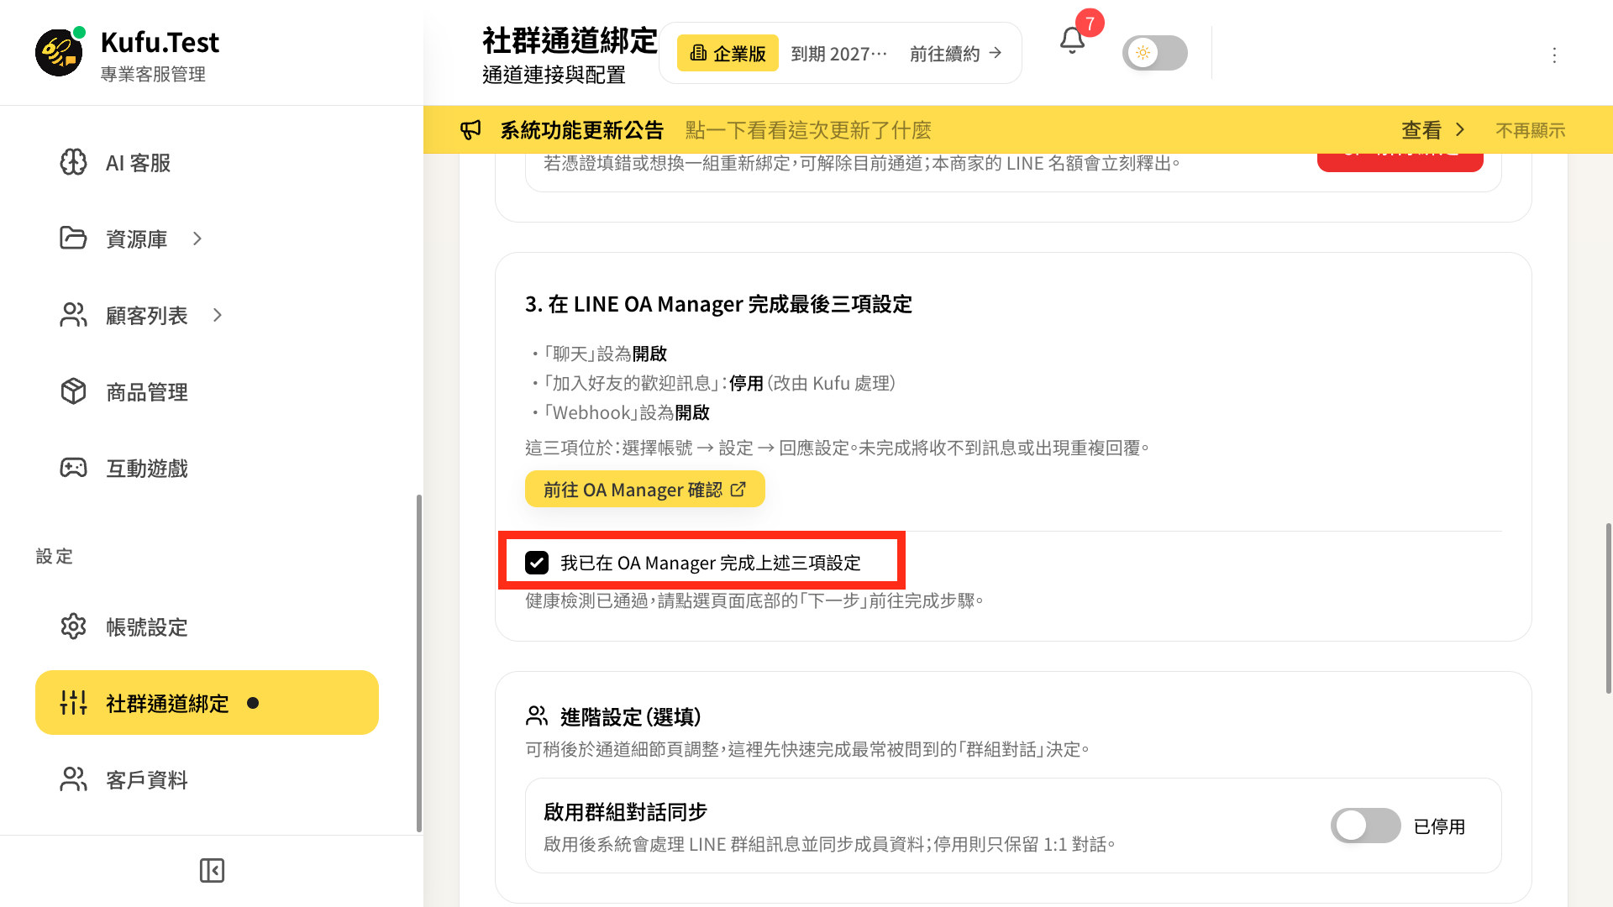Image resolution: width=1613 pixels, height=907 pixels.
Task: Click the AI 客服 brain icon
Action: [73, 162]
